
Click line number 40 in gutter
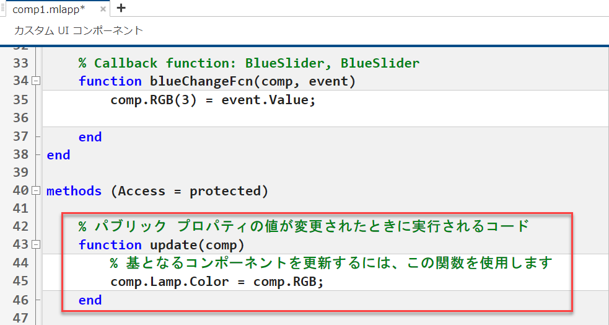[x=20, y=191]
